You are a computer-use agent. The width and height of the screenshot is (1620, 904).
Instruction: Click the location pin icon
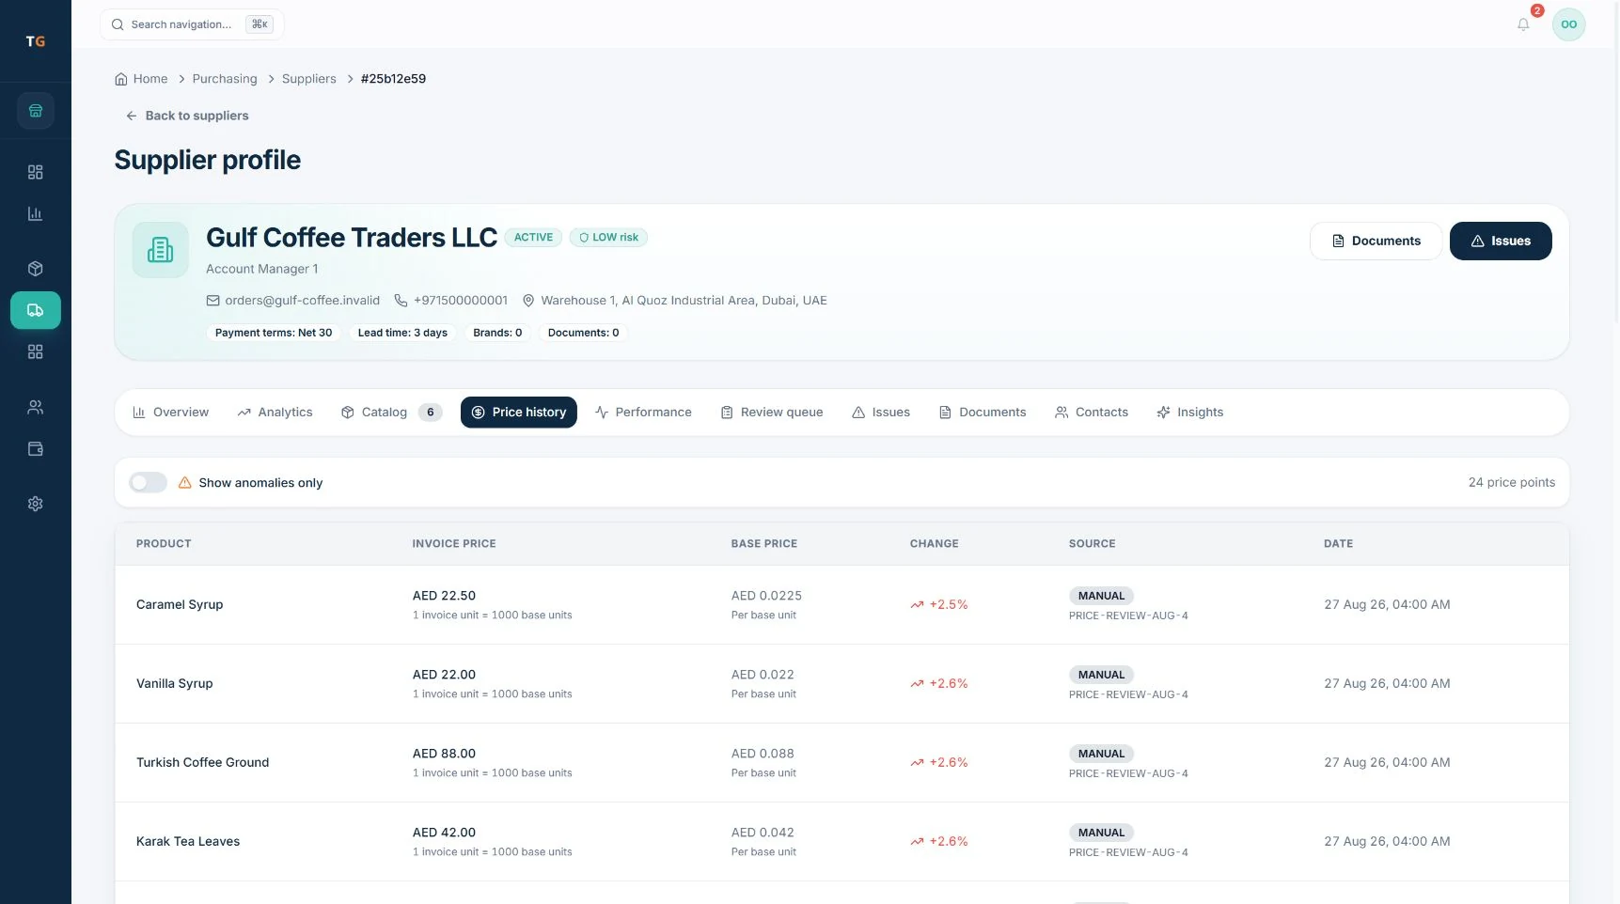[x=528, y=301]
